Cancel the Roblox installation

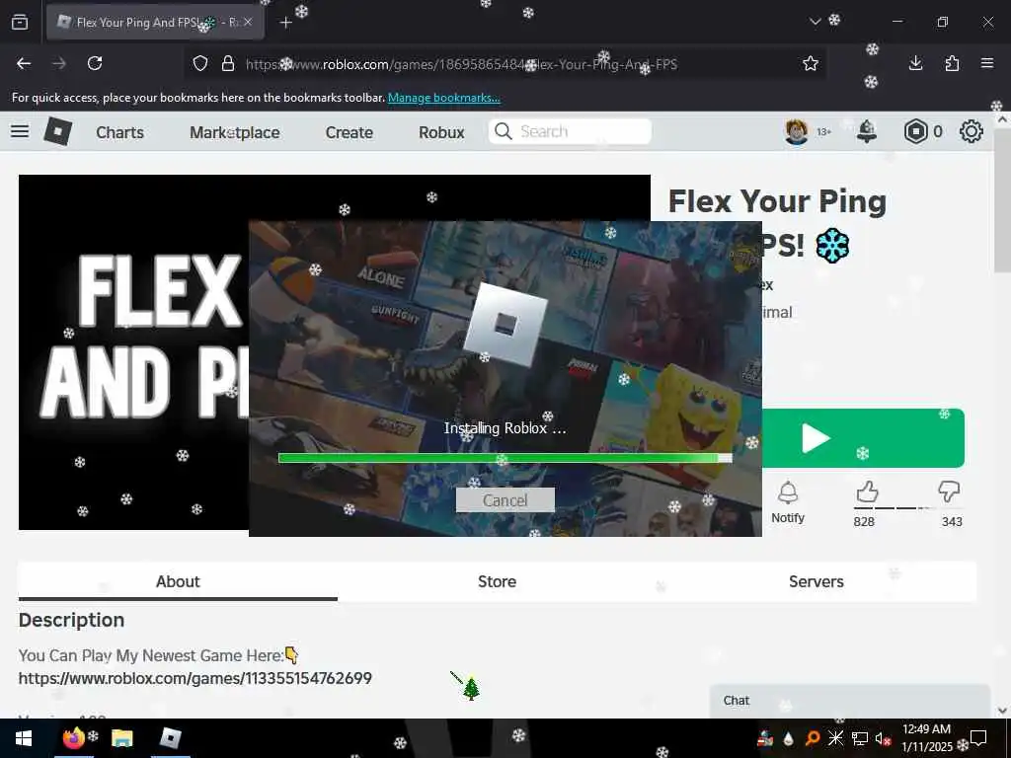click(x=505, y=500)
